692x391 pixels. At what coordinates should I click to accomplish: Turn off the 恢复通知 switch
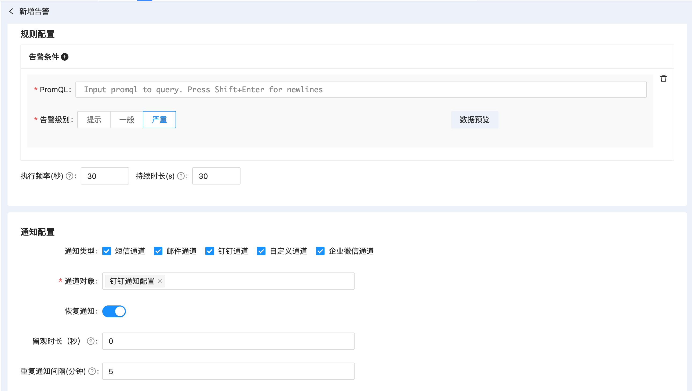pos(114,311)
